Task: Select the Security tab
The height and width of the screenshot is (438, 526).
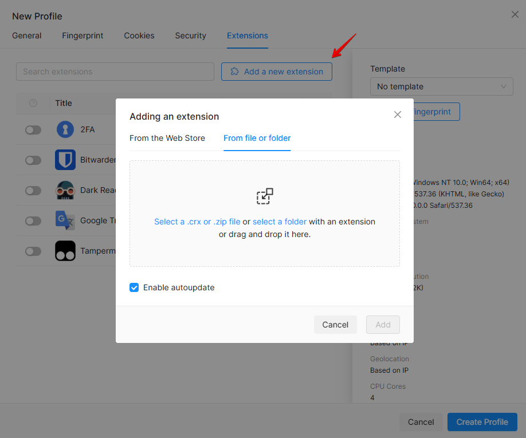Action: point(191,35)
